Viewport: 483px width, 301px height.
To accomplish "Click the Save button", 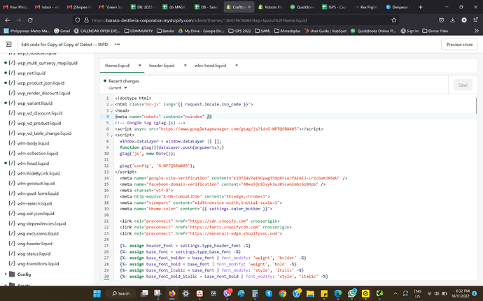I will pos(462,85).
